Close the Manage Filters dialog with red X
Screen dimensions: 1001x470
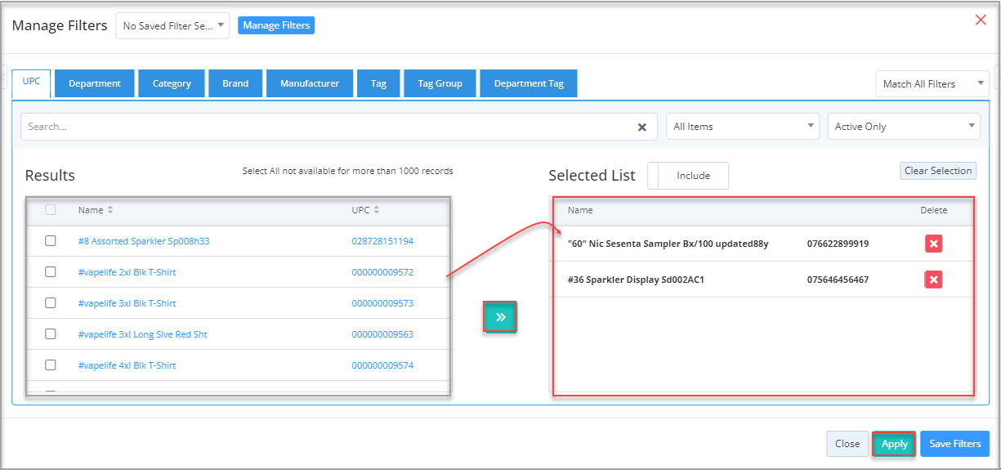(981, 20)
